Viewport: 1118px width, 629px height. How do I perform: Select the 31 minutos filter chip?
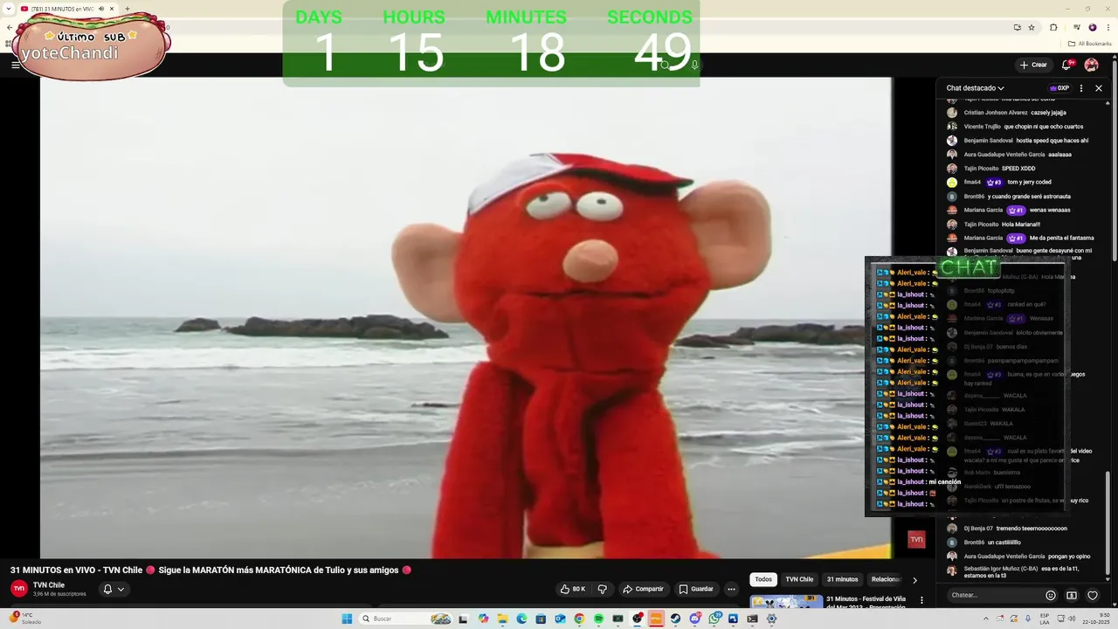(842, 579)
